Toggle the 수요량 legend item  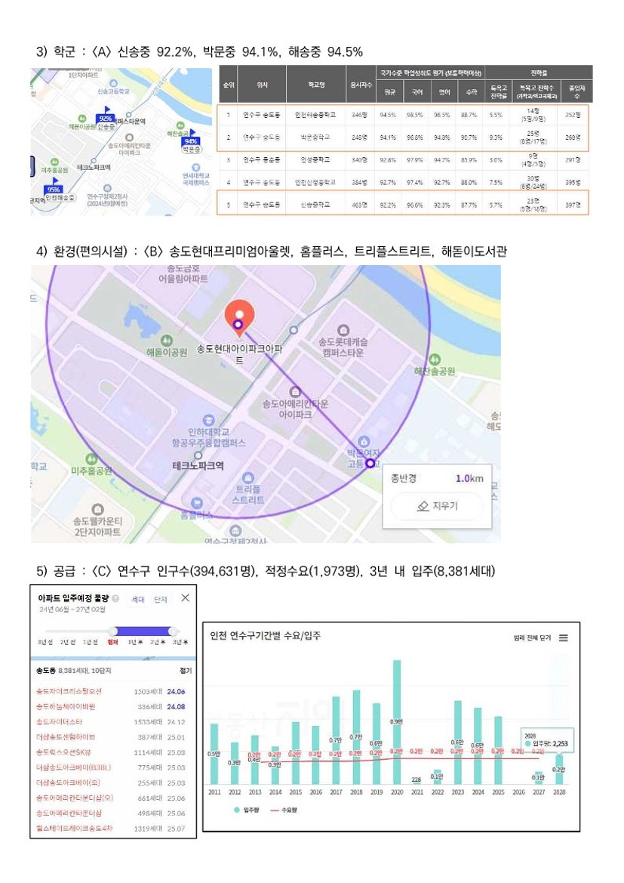pos(284,810)
